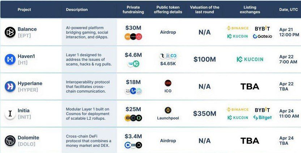Click Bybit logo in Initia row

coord(262,110)
